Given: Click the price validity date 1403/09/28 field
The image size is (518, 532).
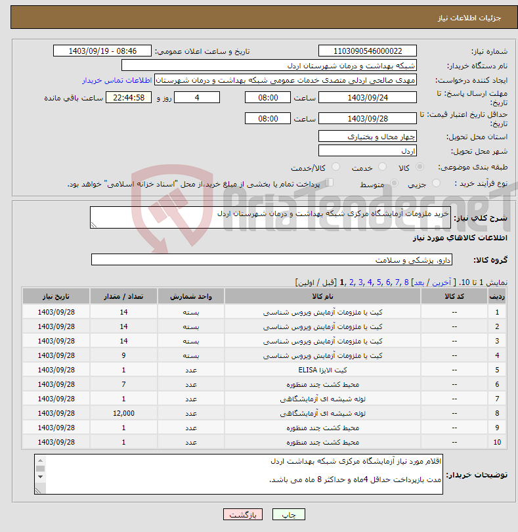Looking at the screenshot, I should [368, 118].
